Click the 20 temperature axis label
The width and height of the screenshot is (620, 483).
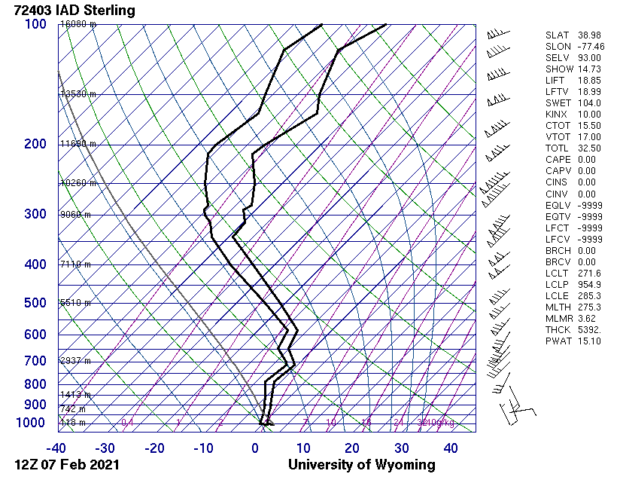tap(352, 448)
